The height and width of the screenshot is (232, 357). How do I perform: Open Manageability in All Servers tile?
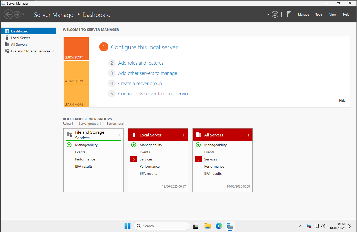pyautogui.click(x=216, y=145)
